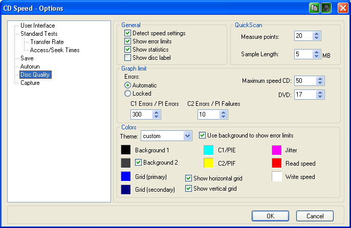
Task: Toggle the Show disc label checkbox
Action: [128, 58]
